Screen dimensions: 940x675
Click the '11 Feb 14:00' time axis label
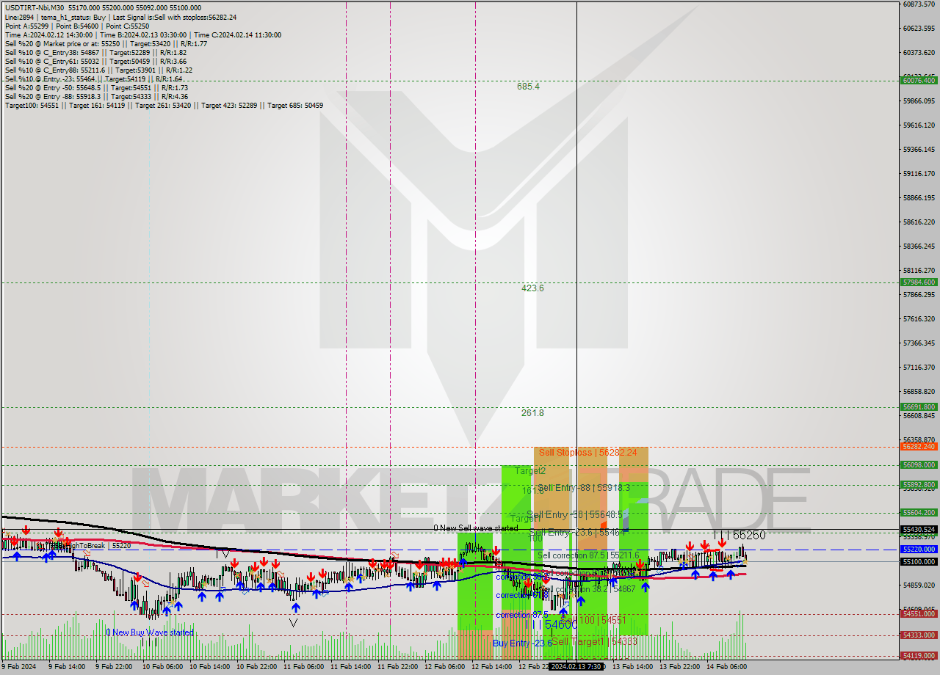tap(350, 667)
